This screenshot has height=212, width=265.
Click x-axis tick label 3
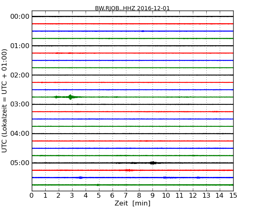click(72, 195)
